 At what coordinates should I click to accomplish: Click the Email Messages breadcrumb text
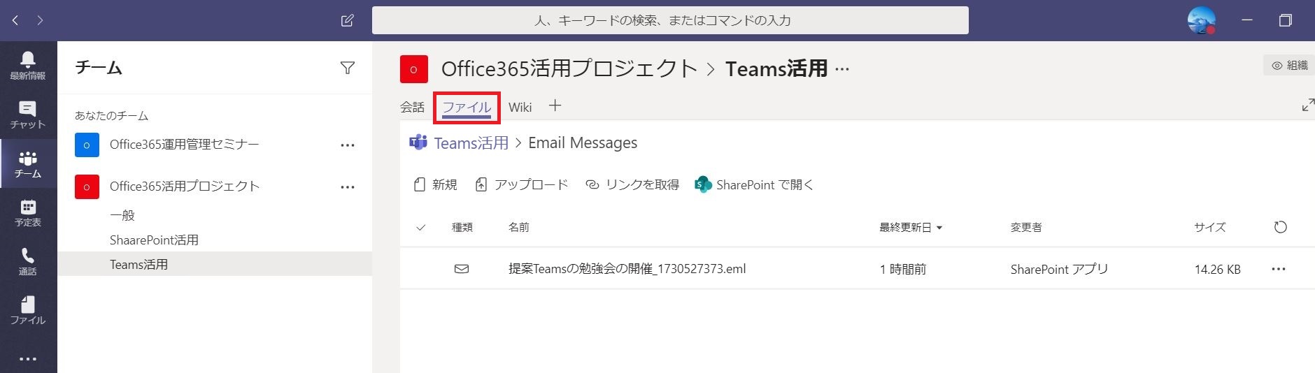(x=583, y=142)
